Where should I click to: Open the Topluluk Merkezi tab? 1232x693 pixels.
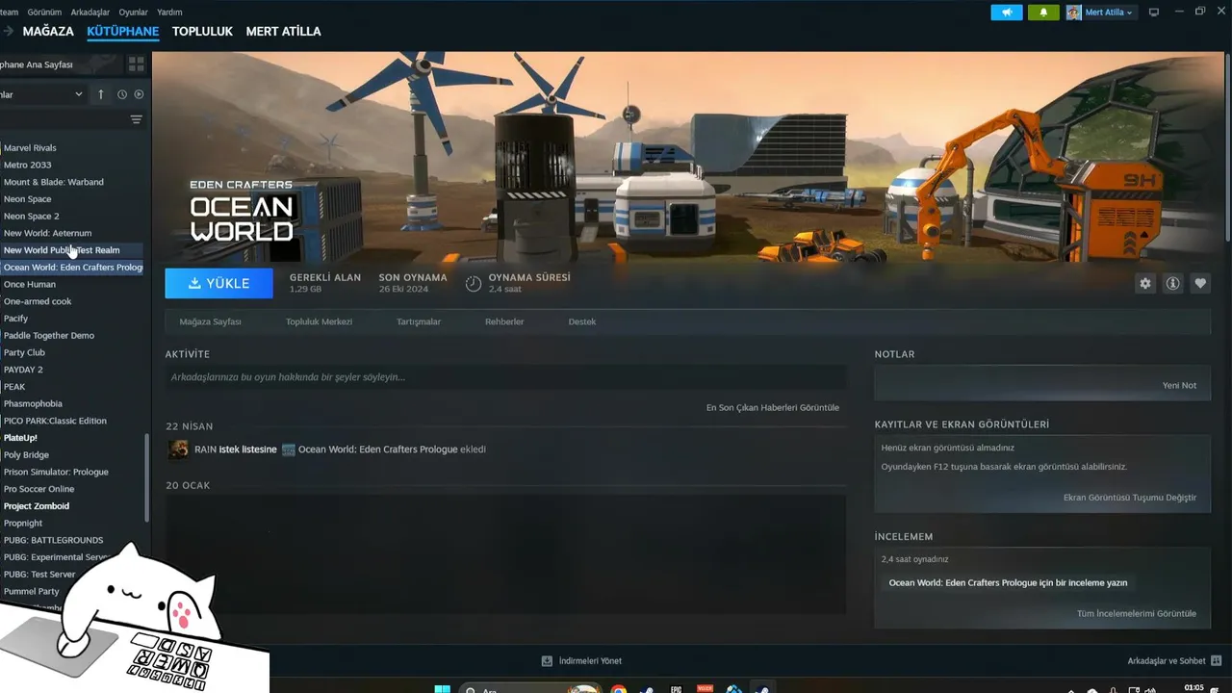click(x=319, y=321)
